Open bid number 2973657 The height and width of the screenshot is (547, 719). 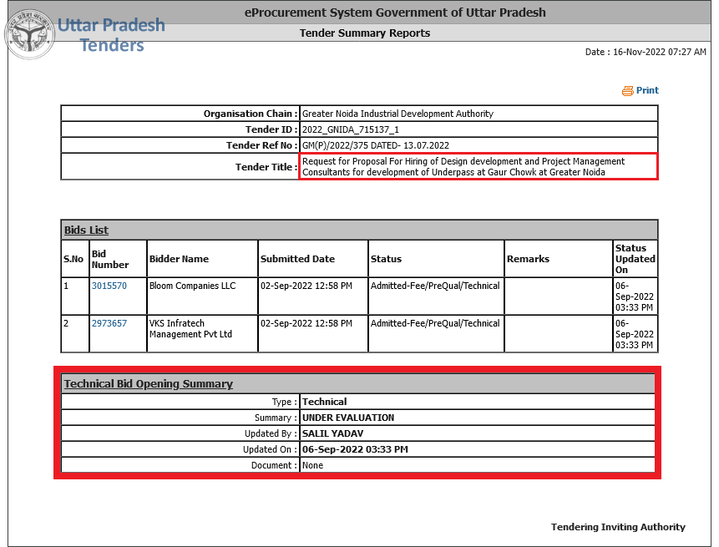109,323
